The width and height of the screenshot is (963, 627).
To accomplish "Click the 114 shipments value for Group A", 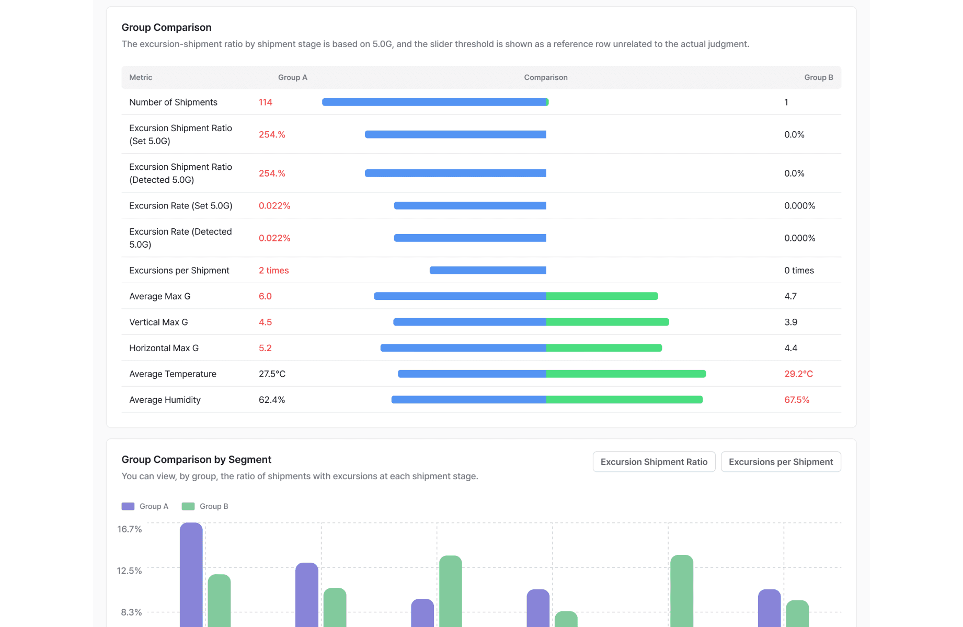I will point(266,102).
